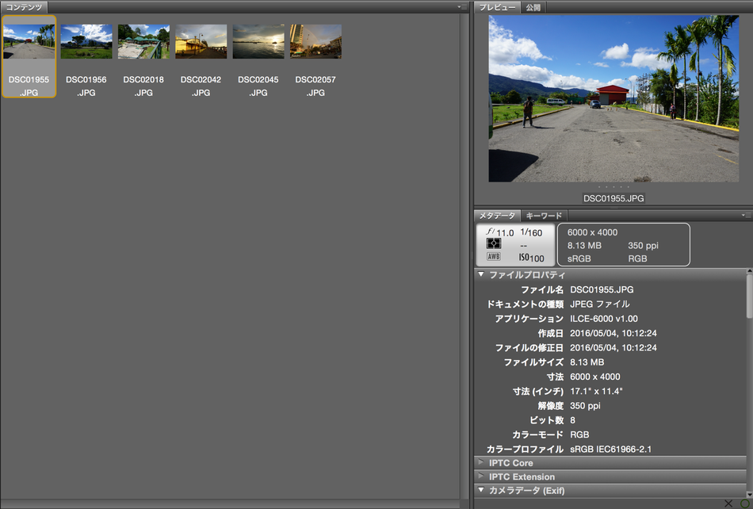The height and width of the screenshot is (509, 753).
Task: Switch to the 公開 tab
Action: pos(533,7)
